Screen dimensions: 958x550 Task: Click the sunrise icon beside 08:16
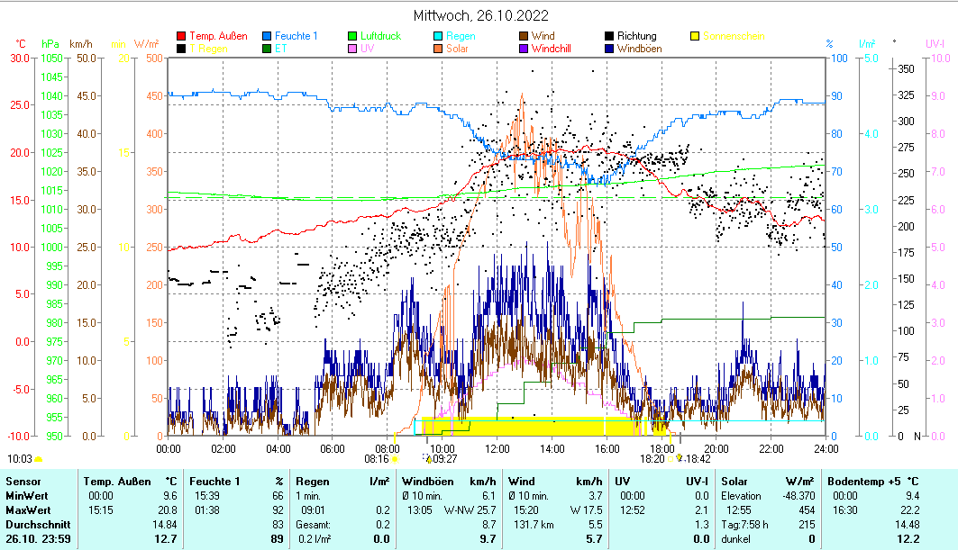click(395, 458)
